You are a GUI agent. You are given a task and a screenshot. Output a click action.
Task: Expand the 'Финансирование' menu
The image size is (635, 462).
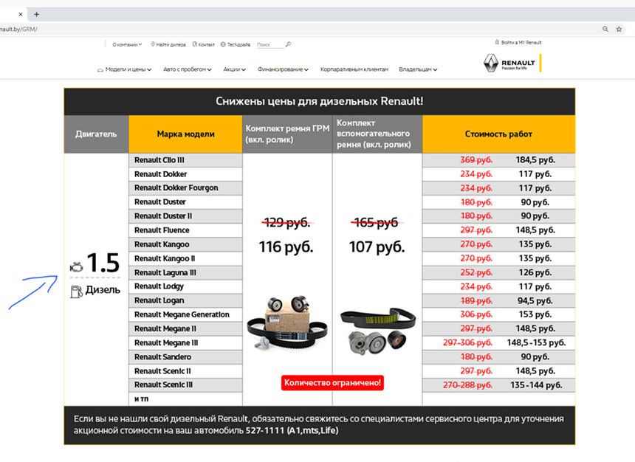pyautogui.click(x=283, y=69)
